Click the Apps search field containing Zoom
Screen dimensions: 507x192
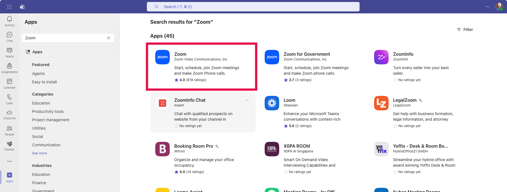click(x=68, y=38)
